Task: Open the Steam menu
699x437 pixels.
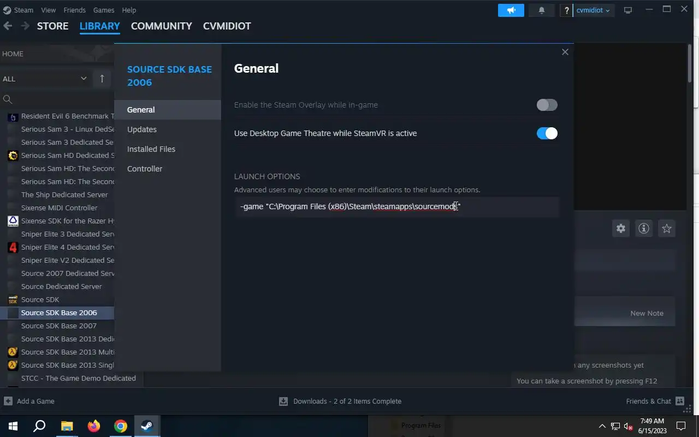Action: point(23,10)
